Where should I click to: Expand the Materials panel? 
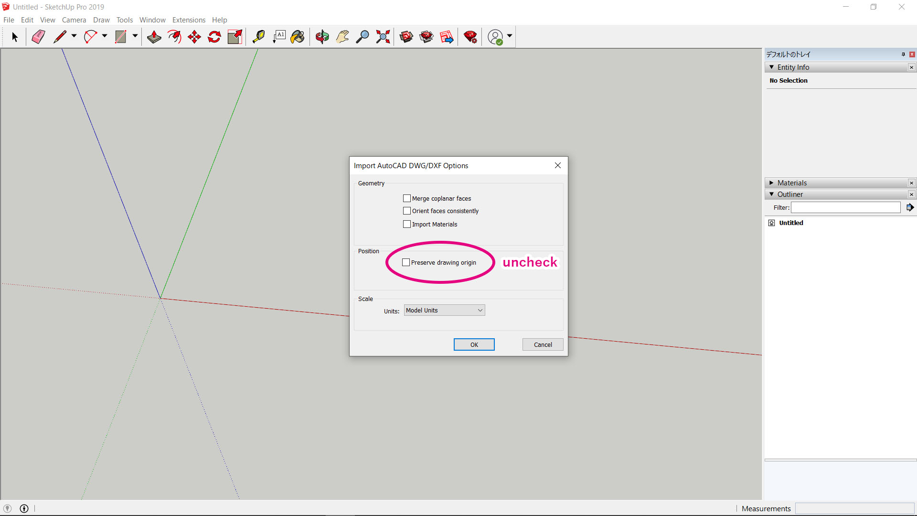(771, 183)
